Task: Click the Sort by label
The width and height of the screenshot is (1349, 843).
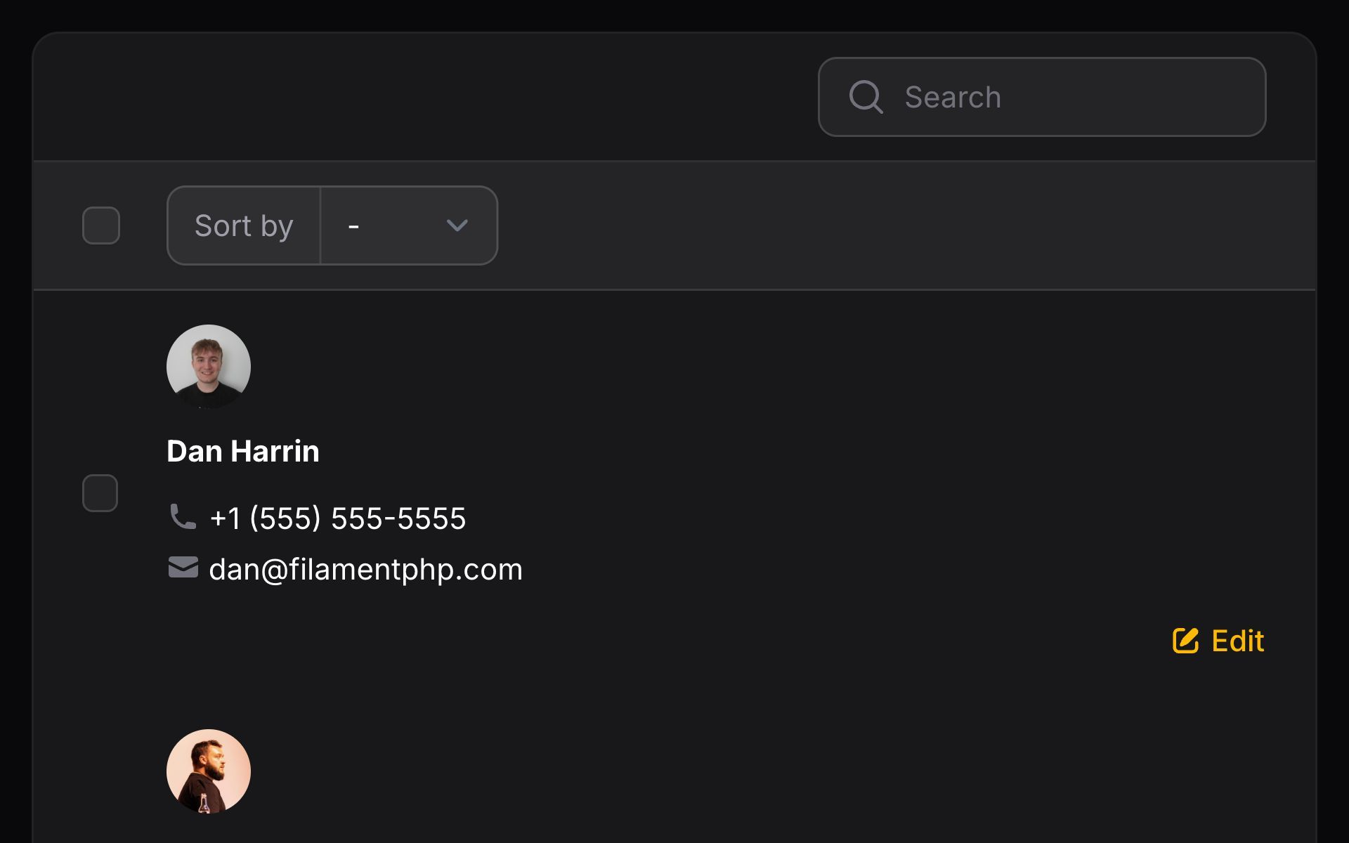Action: point(244,226)
